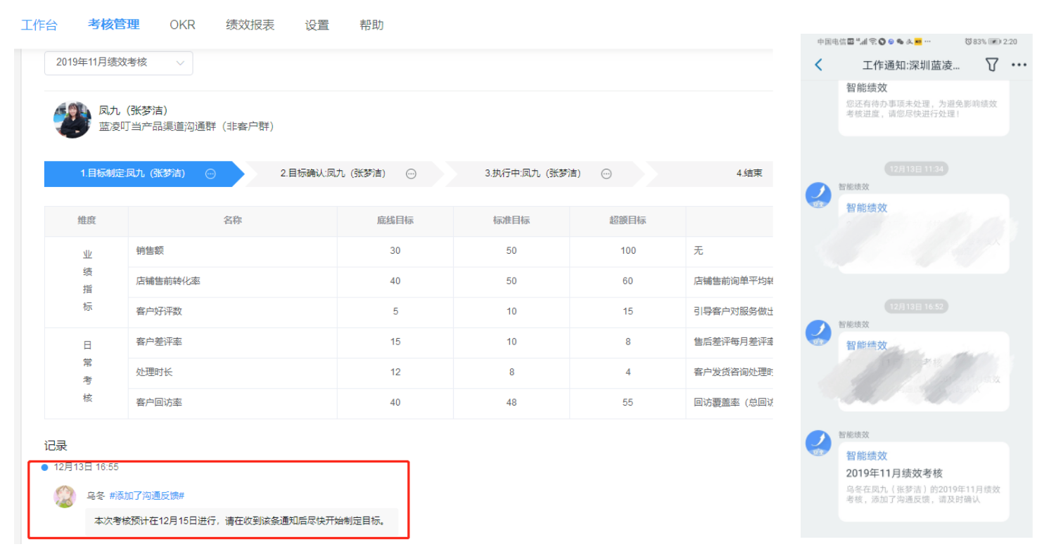
Task: Click the 超额目标 column header
Action: tap(628, 221)
